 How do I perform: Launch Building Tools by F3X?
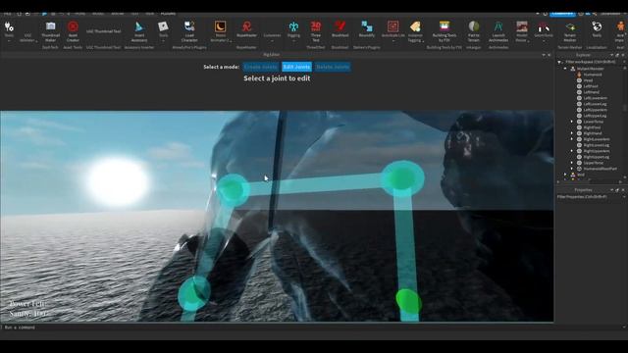pyautogui.click(x=445, y=31)
